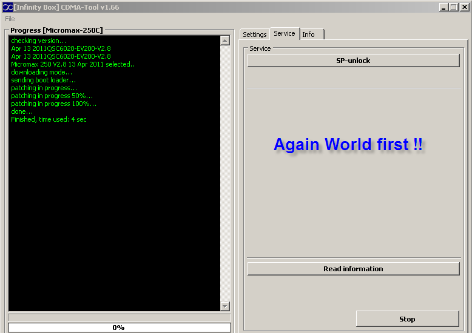Click the 'checking version...' log line
This screenshot has height=333, width=472.
point(39,41)
